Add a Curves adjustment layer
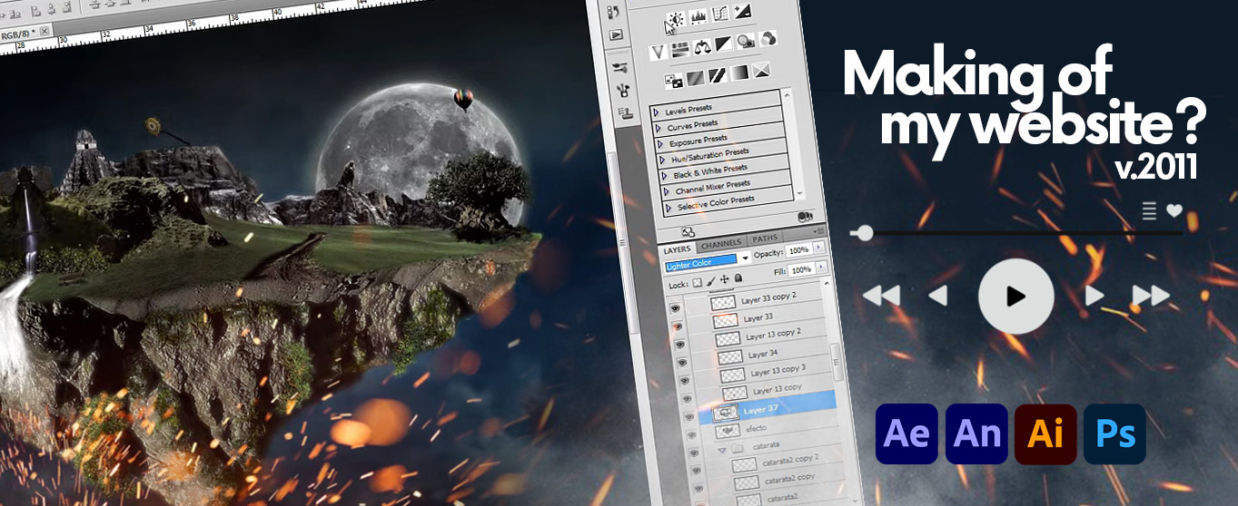 tap(720, 14)
